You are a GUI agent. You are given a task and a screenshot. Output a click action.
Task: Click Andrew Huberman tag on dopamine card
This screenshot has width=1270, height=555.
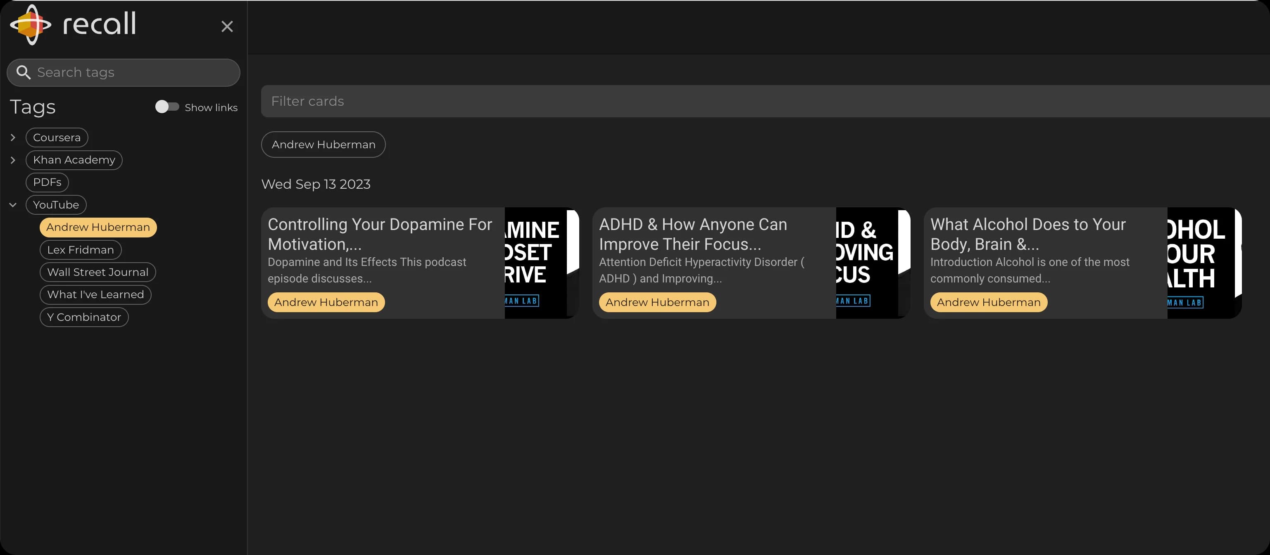click(326, 302)
